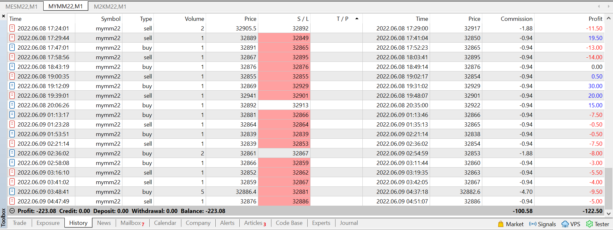Screen dimensions: 613x230
Task: Click the order icon for 2022.06.09 03:16:10
Action: tap(12, 172)
